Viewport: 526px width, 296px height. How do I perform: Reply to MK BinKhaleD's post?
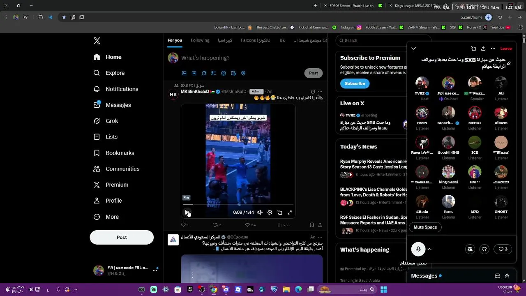(x=185, y=225)
